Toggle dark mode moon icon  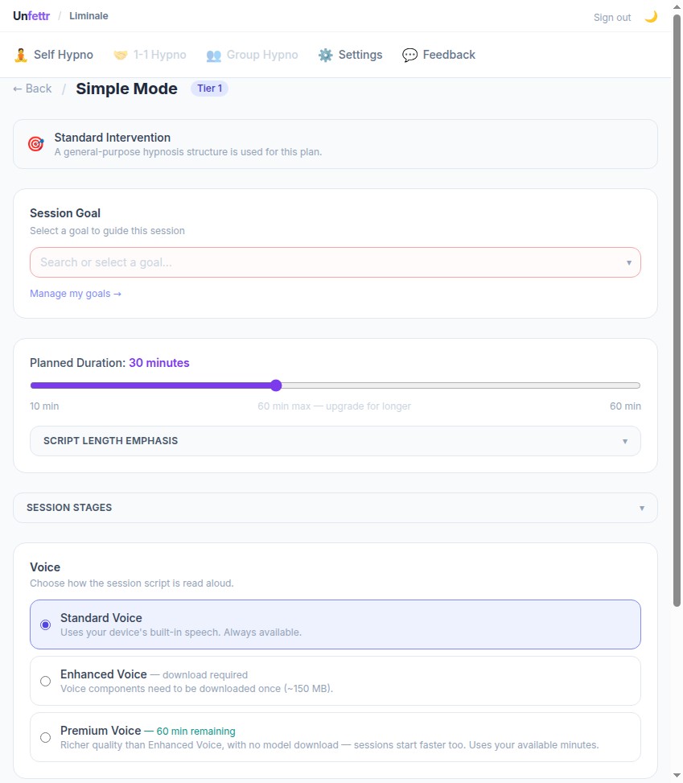click(651, 17)
